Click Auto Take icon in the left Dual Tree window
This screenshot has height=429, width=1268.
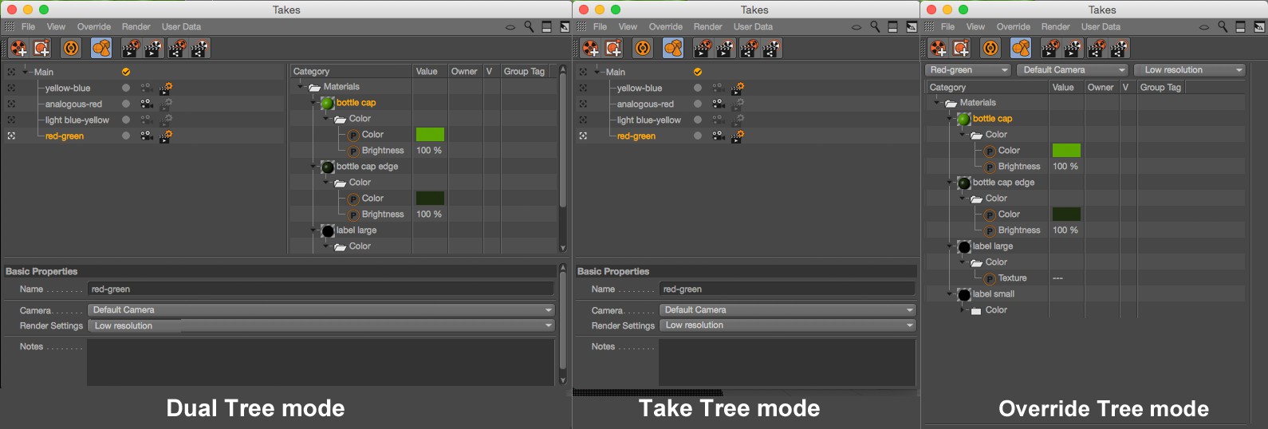(x=71, y=48)
